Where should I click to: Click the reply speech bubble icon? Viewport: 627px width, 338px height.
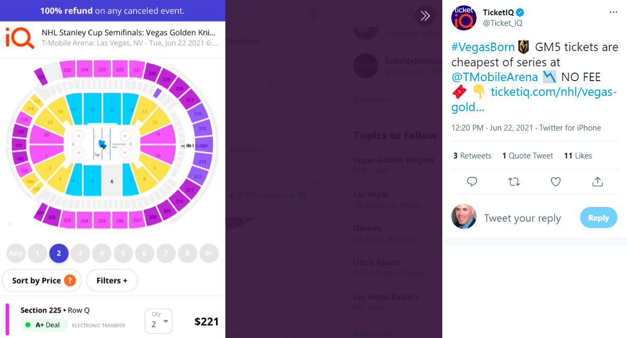click(x=472, y=182)
